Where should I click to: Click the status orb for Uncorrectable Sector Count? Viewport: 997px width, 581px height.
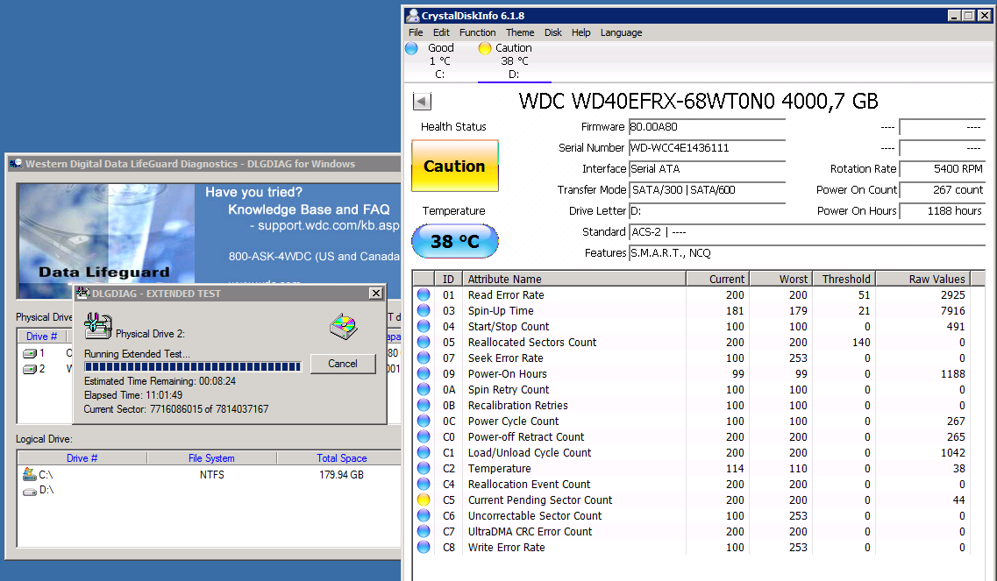pos(424,515)
